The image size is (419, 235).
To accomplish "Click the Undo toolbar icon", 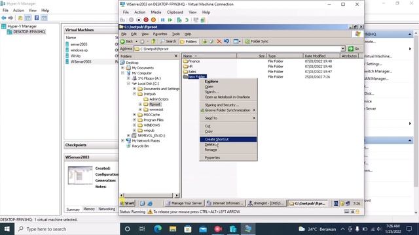I will point(227,41).
